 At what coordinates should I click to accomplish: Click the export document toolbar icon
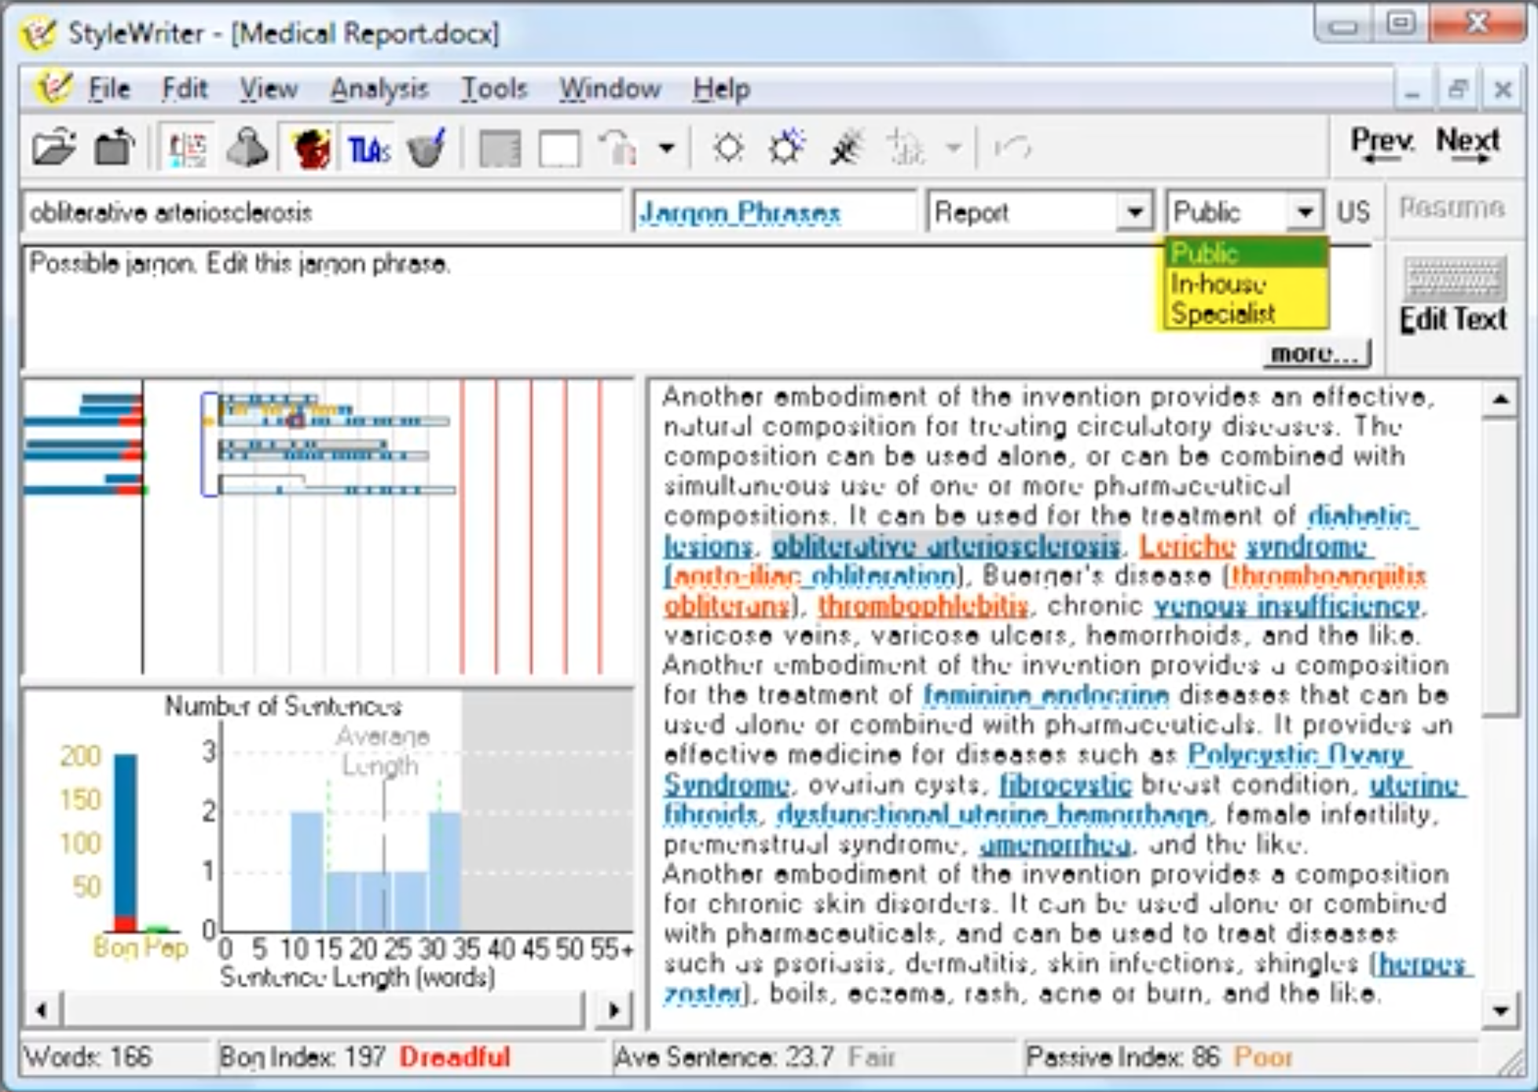pos(114,147)
